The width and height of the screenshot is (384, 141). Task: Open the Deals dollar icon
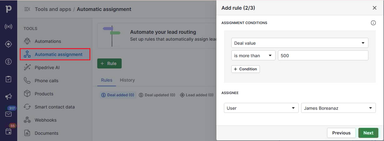[x=8, y=62]
